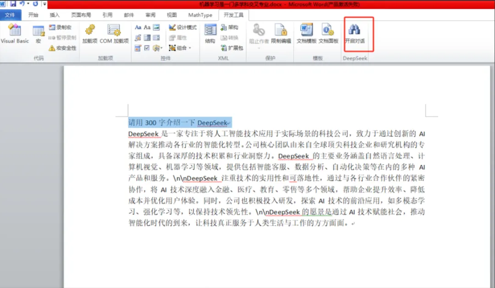Launch DeepSeek with 开启对话 button
495x288 pixels.
[x=354, y=34]
